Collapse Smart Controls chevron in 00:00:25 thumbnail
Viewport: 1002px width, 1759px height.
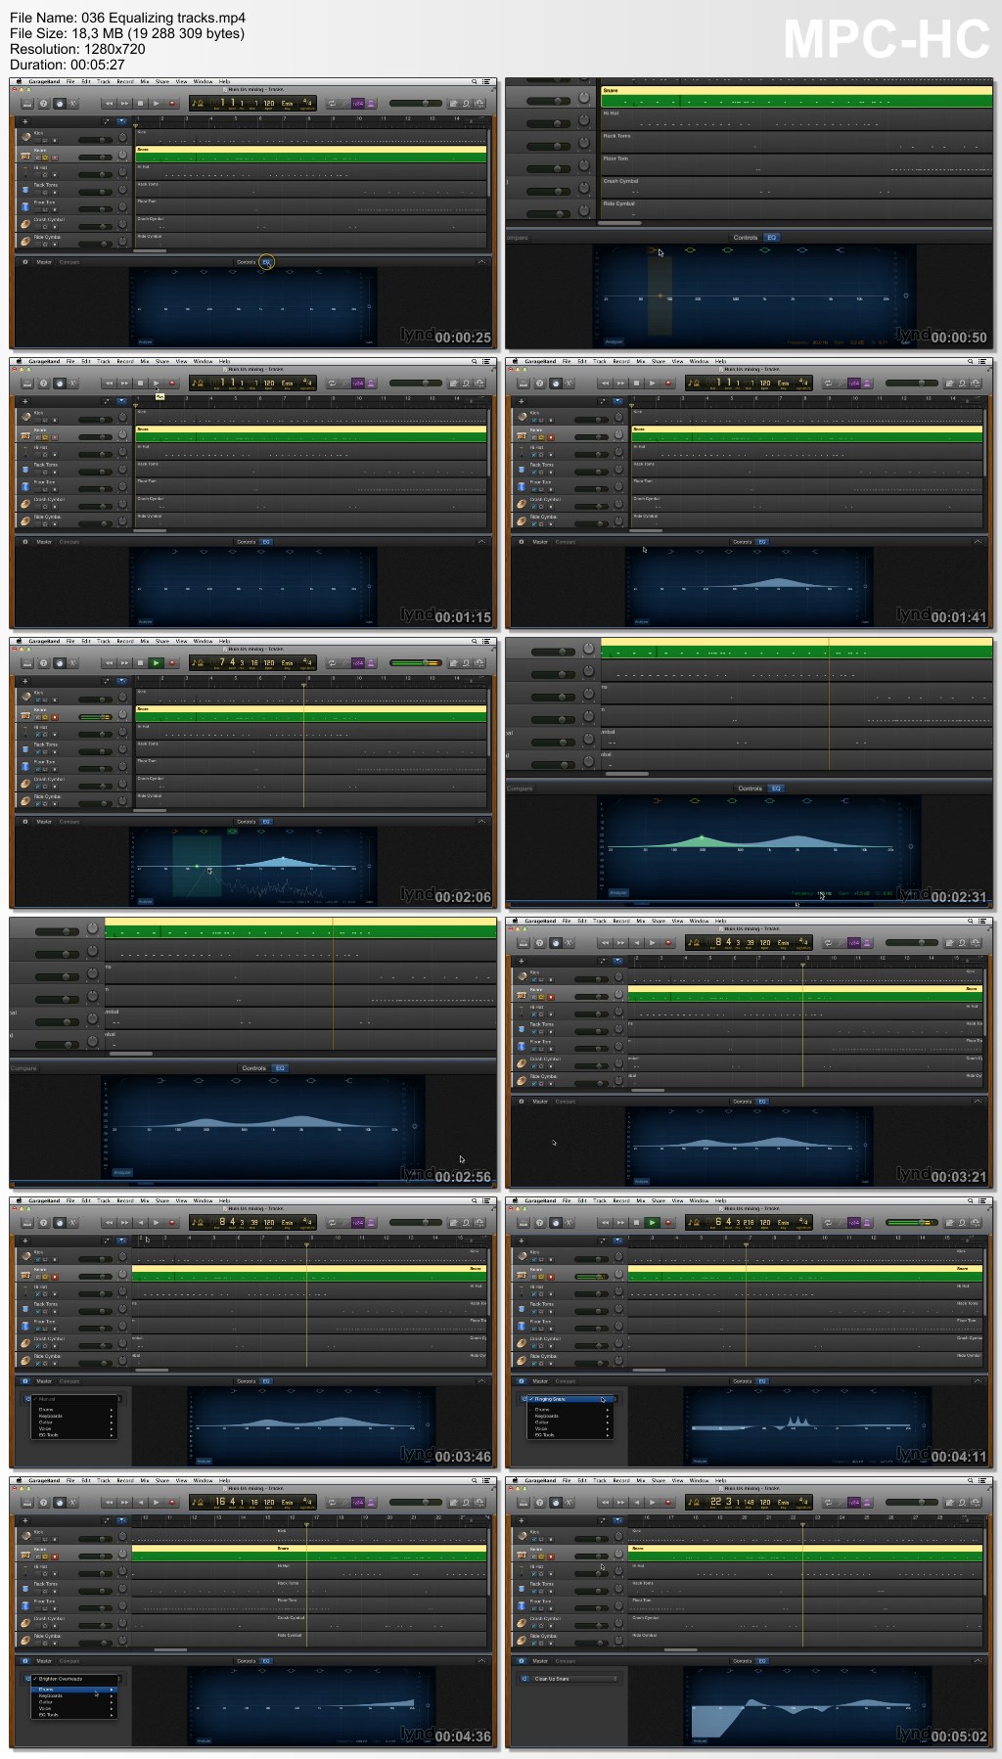[480, 262]
